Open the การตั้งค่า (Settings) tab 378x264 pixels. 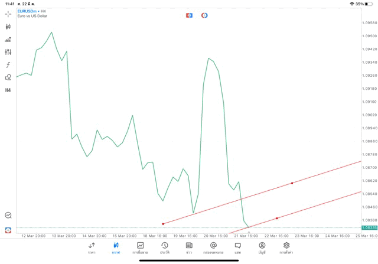(286, 248)
